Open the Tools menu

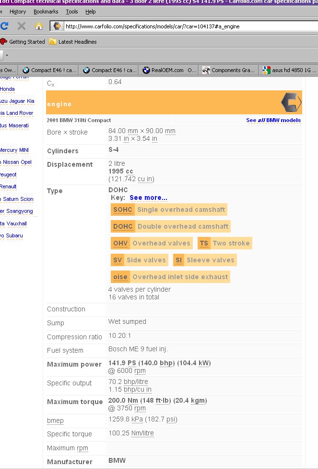click(72, 12)
